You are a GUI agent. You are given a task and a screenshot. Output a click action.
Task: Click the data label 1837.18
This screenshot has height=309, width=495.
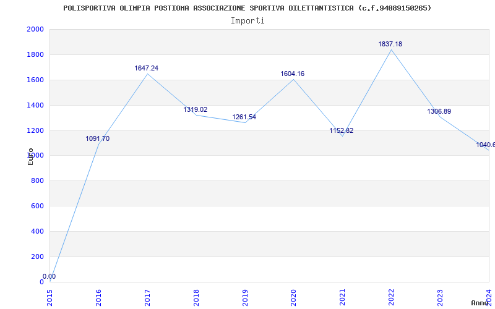tap(390, 44)
